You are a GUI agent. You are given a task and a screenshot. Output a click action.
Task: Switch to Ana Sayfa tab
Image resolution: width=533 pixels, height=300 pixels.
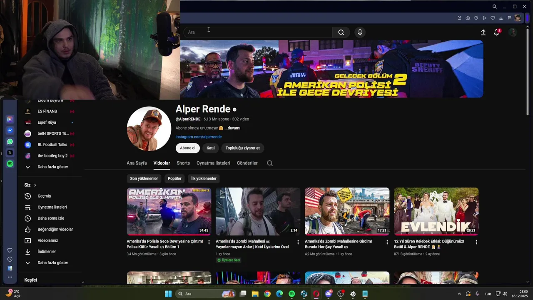point(137,163)
